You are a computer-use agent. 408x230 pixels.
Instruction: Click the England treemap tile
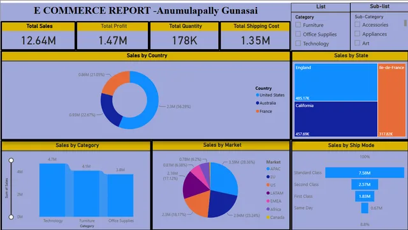pos(336,82)
